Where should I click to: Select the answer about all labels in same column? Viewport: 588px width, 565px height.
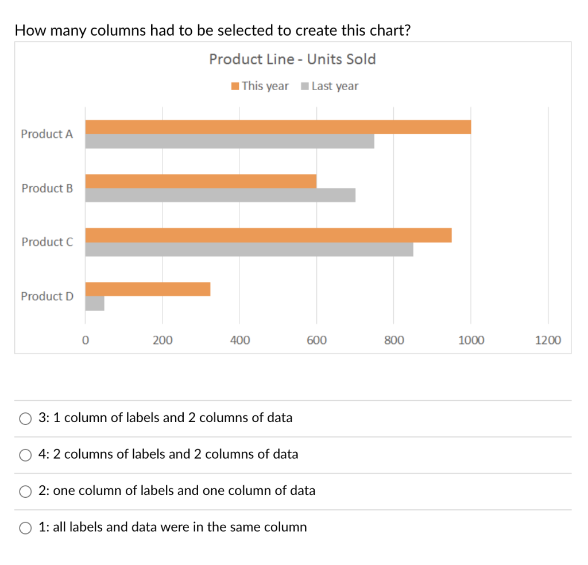click(25, 527)
